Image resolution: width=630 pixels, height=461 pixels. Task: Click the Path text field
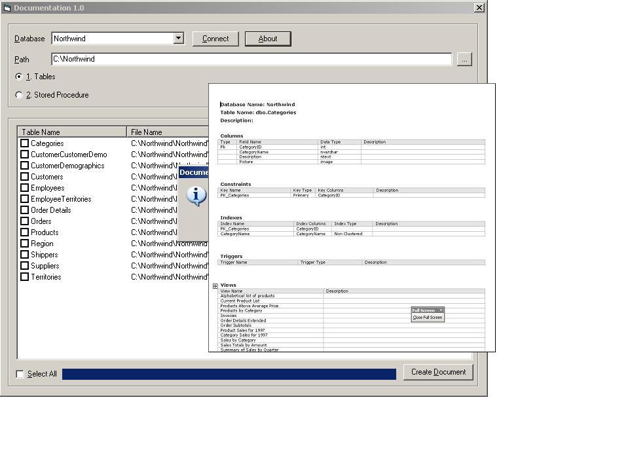pyautogui.click(x=251, y=60)
